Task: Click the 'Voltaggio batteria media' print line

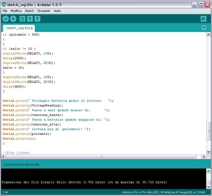Action: 58,101
